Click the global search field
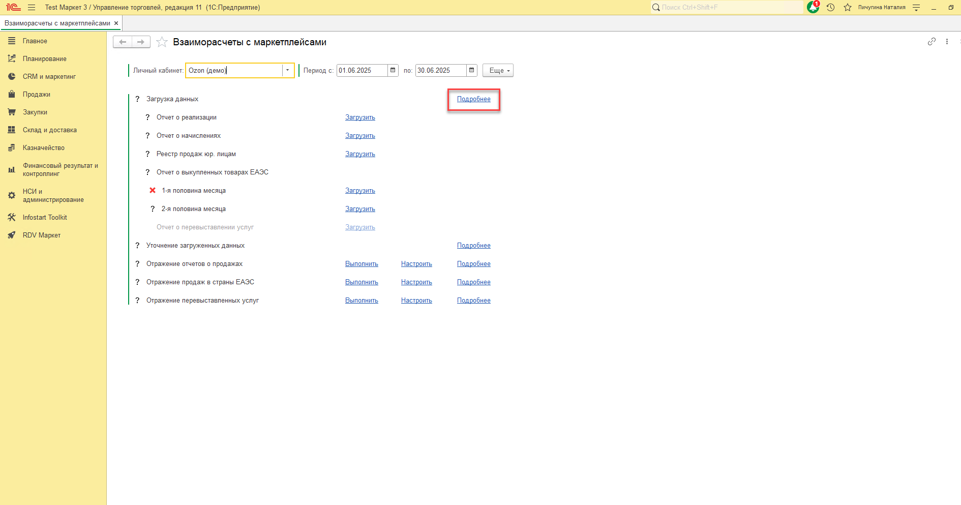961x505 pixels. (727, 7)
